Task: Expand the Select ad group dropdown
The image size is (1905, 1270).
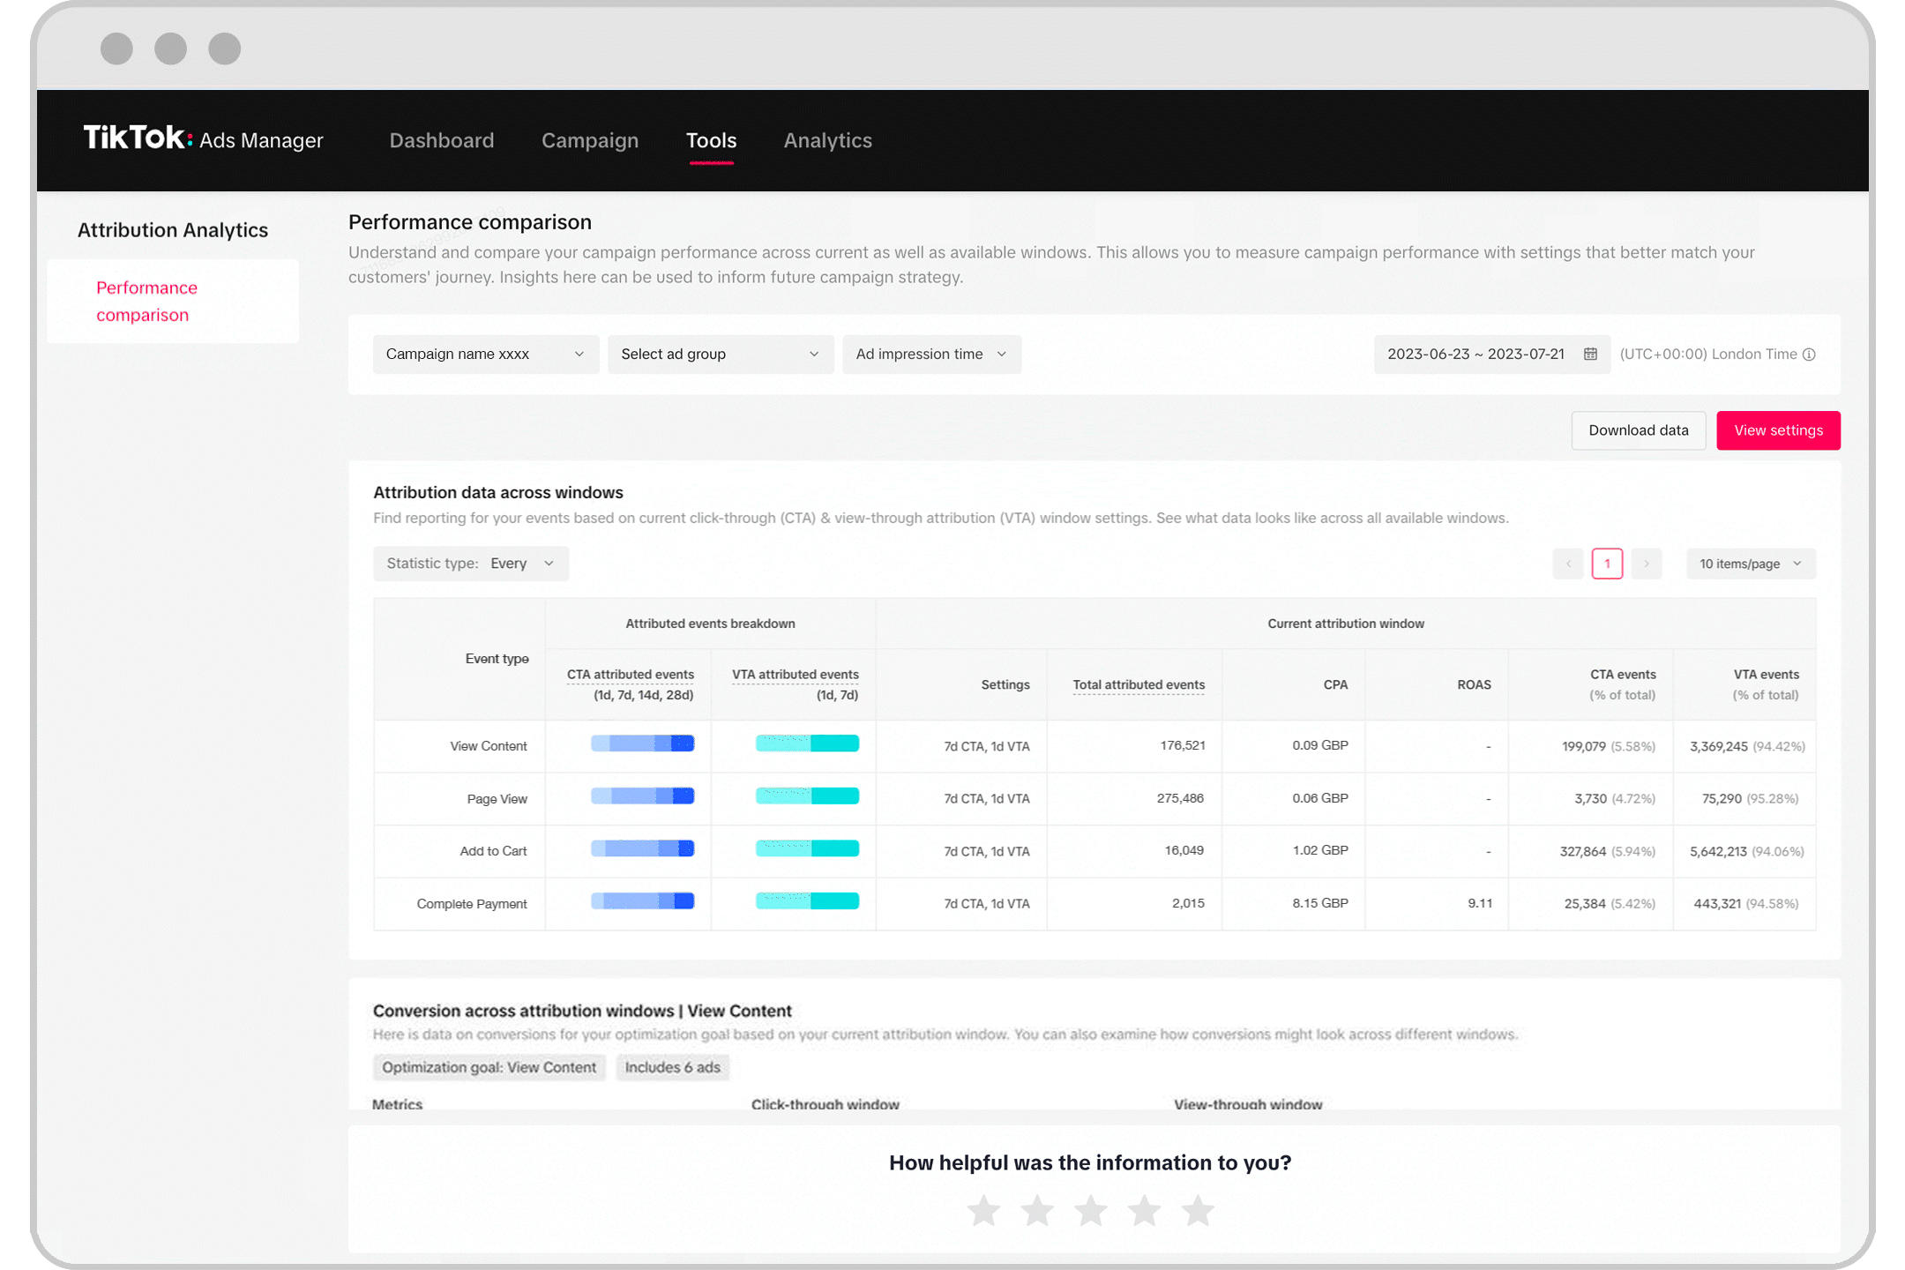Action: (716, 353)
